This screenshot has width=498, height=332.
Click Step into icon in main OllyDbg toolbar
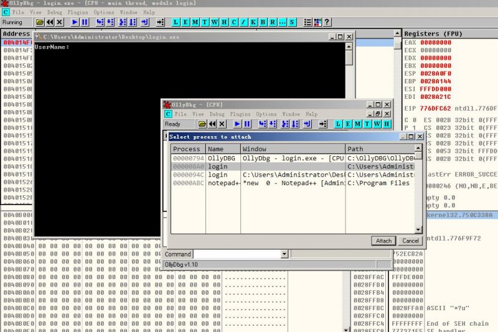(100, 22)
